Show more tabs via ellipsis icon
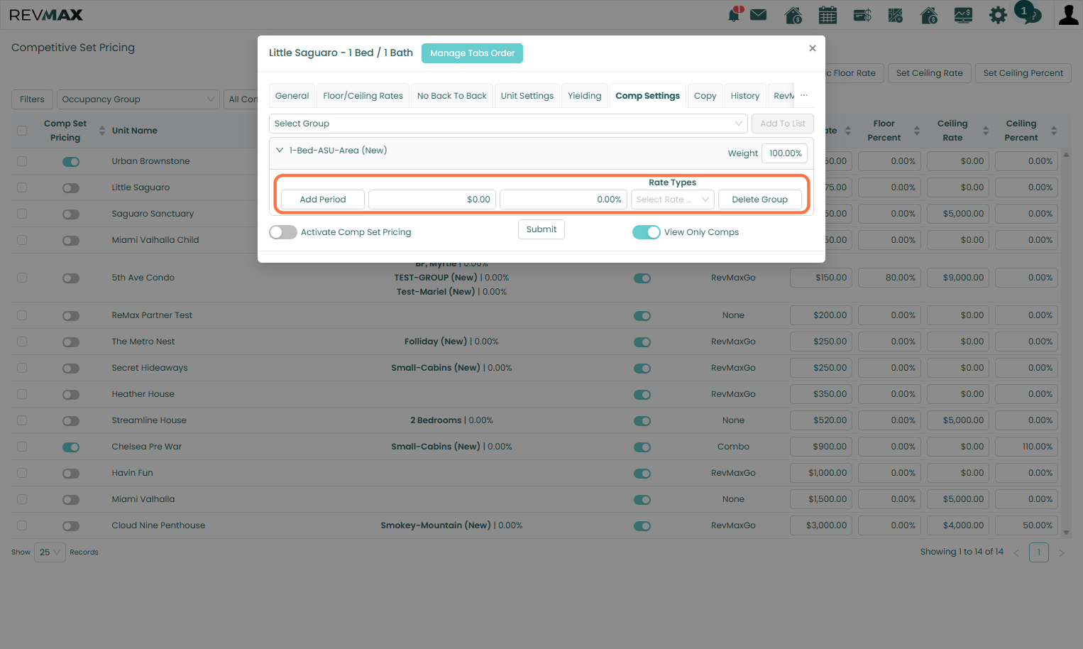Image resolution: width=1083 pixels, height=649 pixels. click(x=804, y=95)
